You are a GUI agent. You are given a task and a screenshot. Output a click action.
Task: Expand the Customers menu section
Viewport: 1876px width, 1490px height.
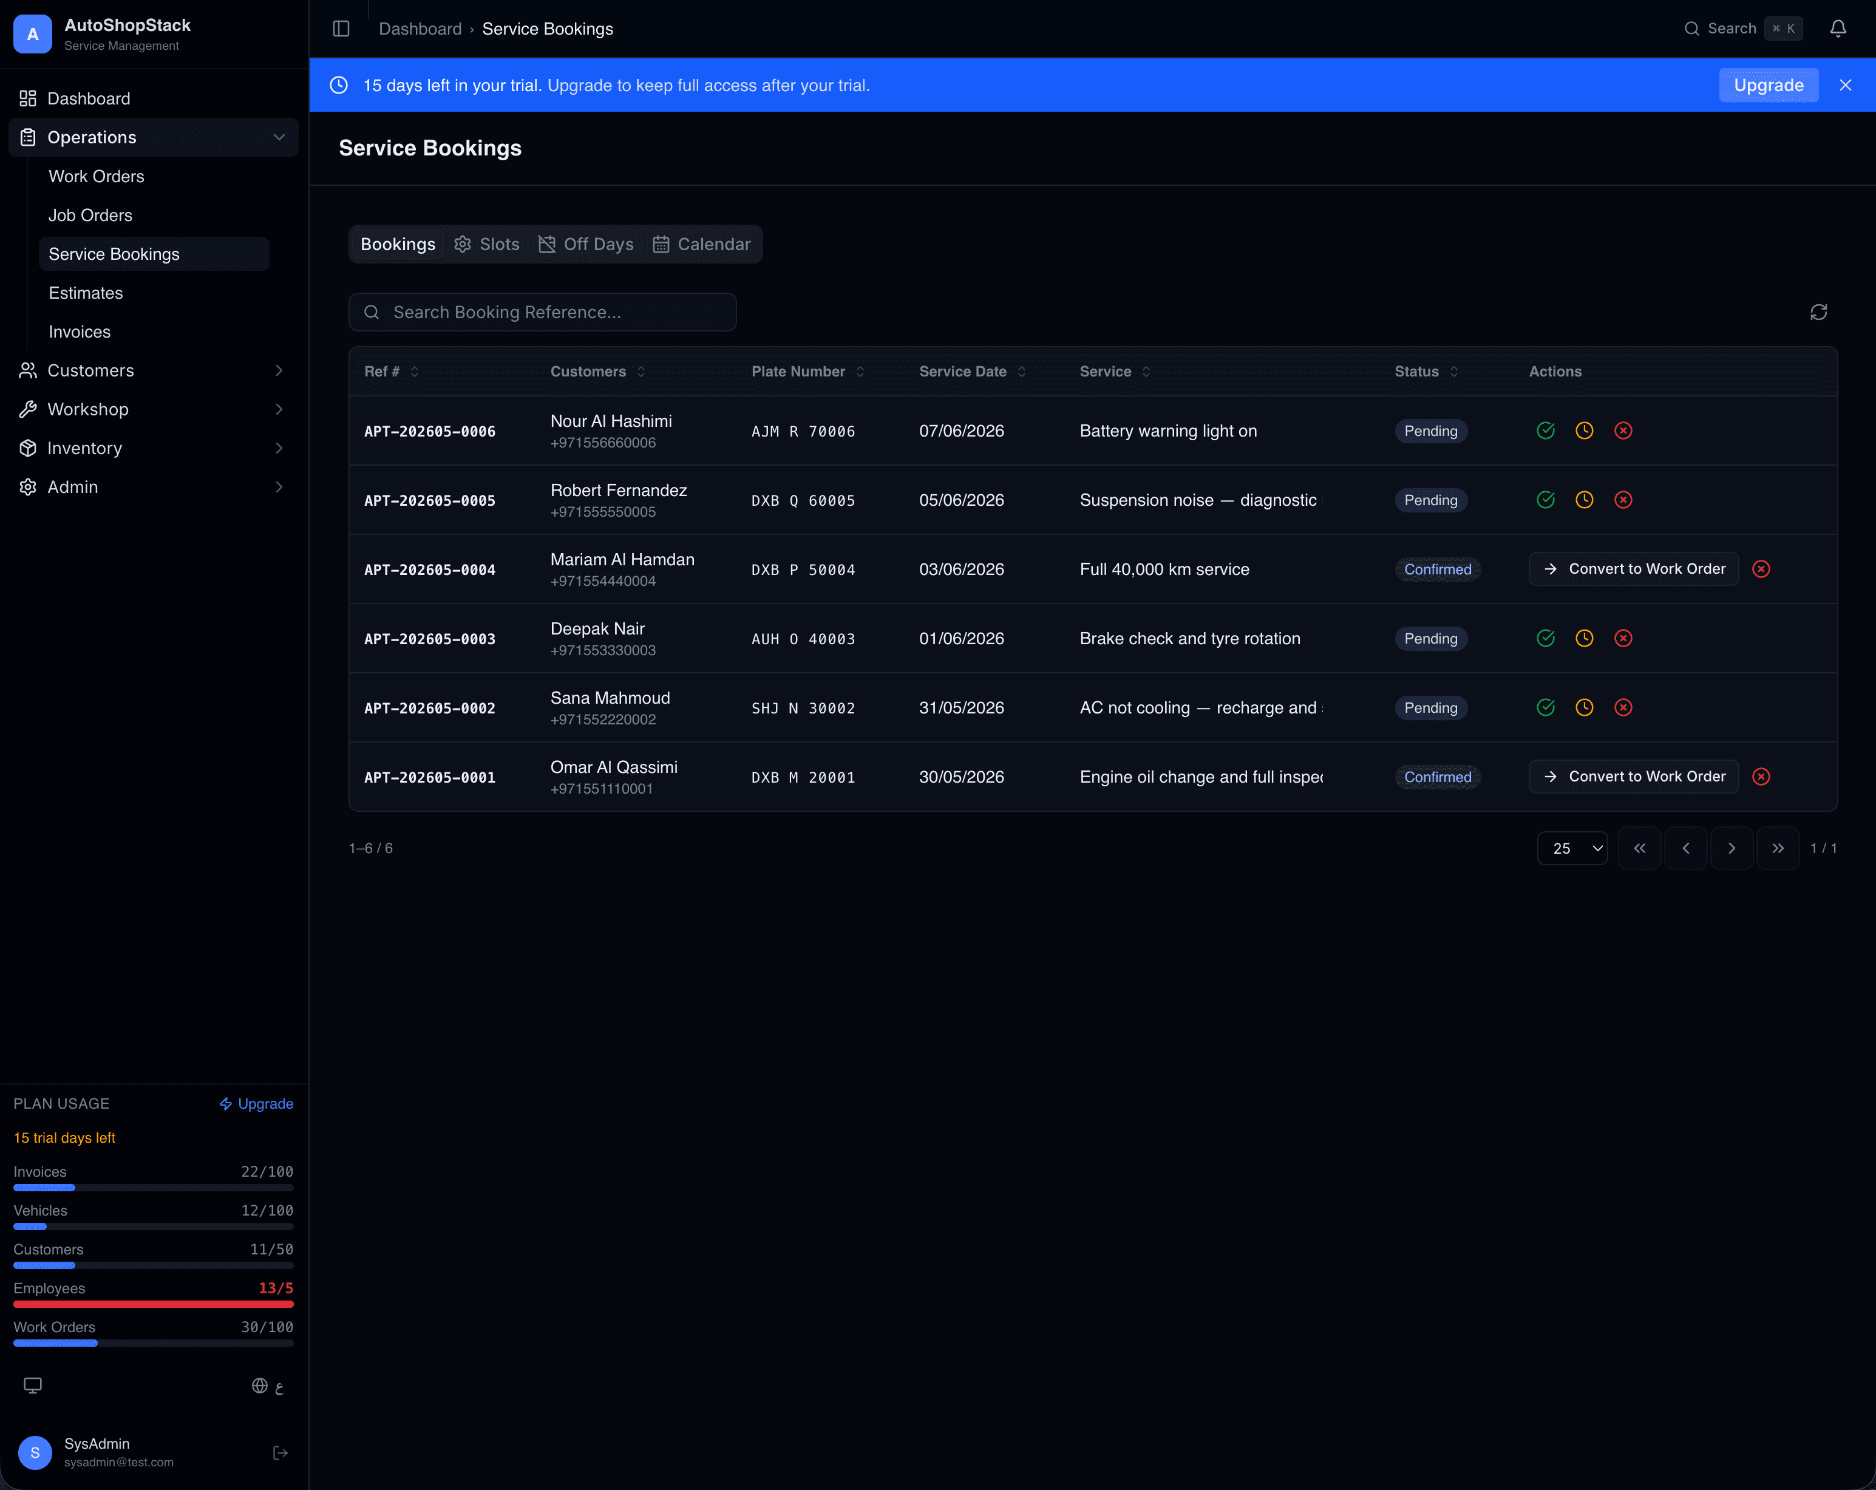pyautogui.click(x=153, y=371)
